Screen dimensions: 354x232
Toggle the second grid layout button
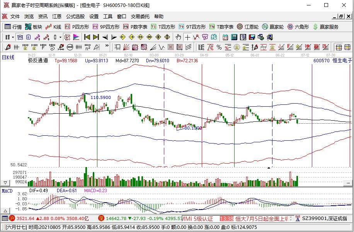347,47
